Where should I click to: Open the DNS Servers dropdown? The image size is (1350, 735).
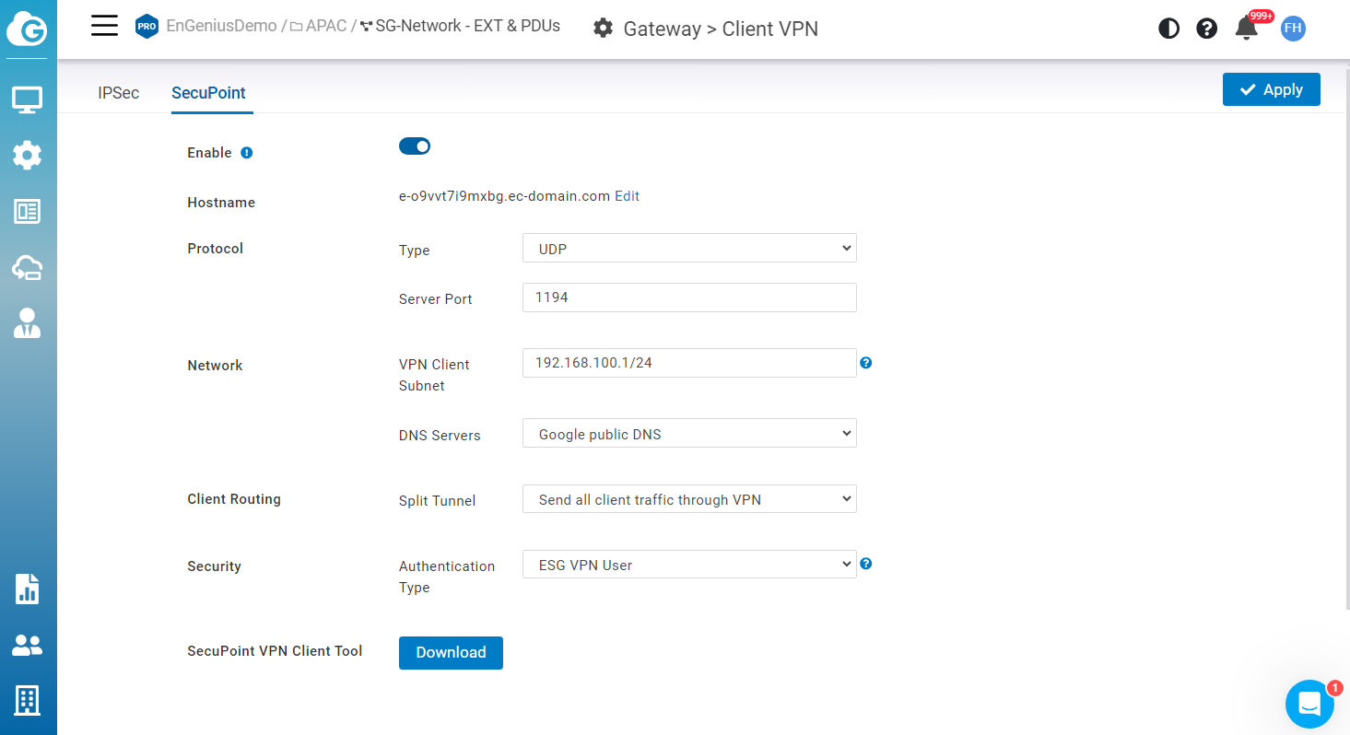pyautogui.click(x=689, y=434)
